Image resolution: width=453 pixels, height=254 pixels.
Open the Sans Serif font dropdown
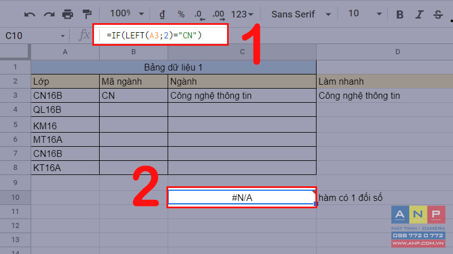click(x=301, y=14)
